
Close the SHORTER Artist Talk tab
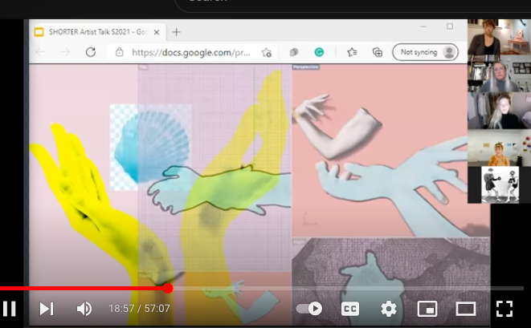pyautogui.click(x=157, y=32)
